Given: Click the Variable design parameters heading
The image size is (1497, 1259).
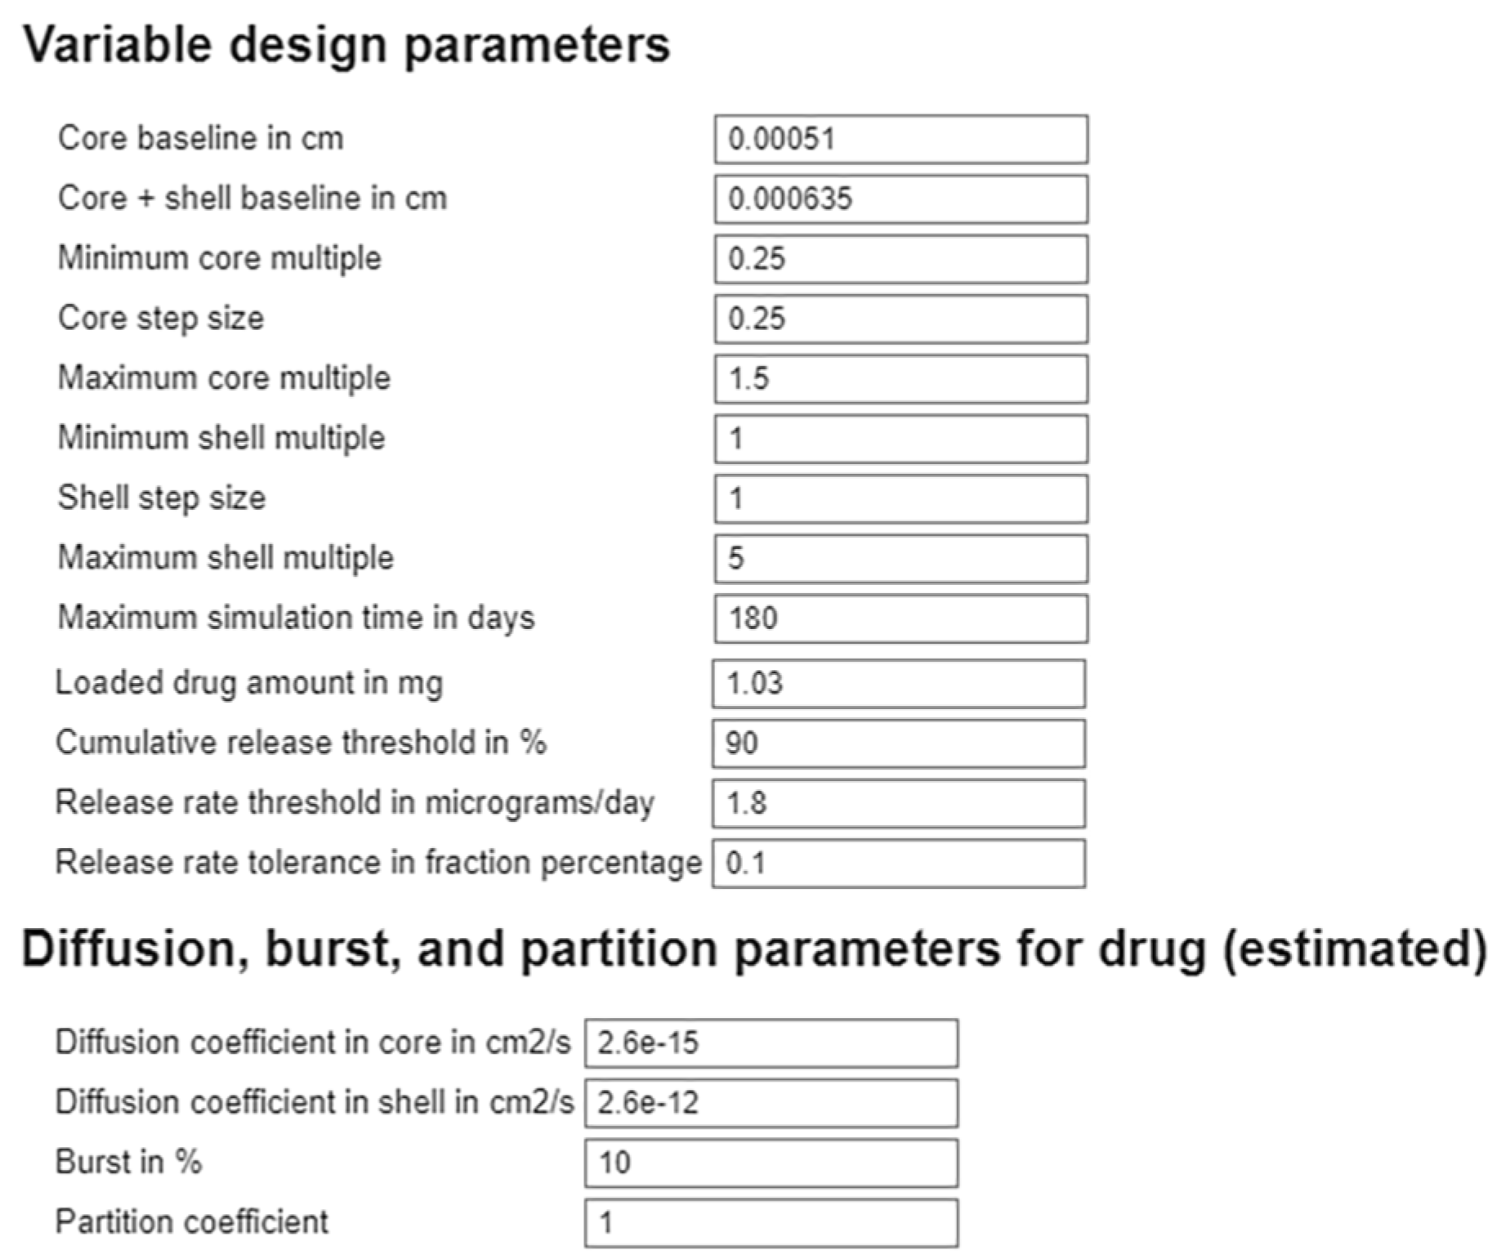Looking at the screenshot, I should click(346, 44).
